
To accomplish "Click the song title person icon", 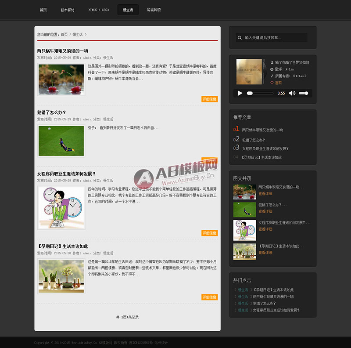I will (x=272, y=62).
